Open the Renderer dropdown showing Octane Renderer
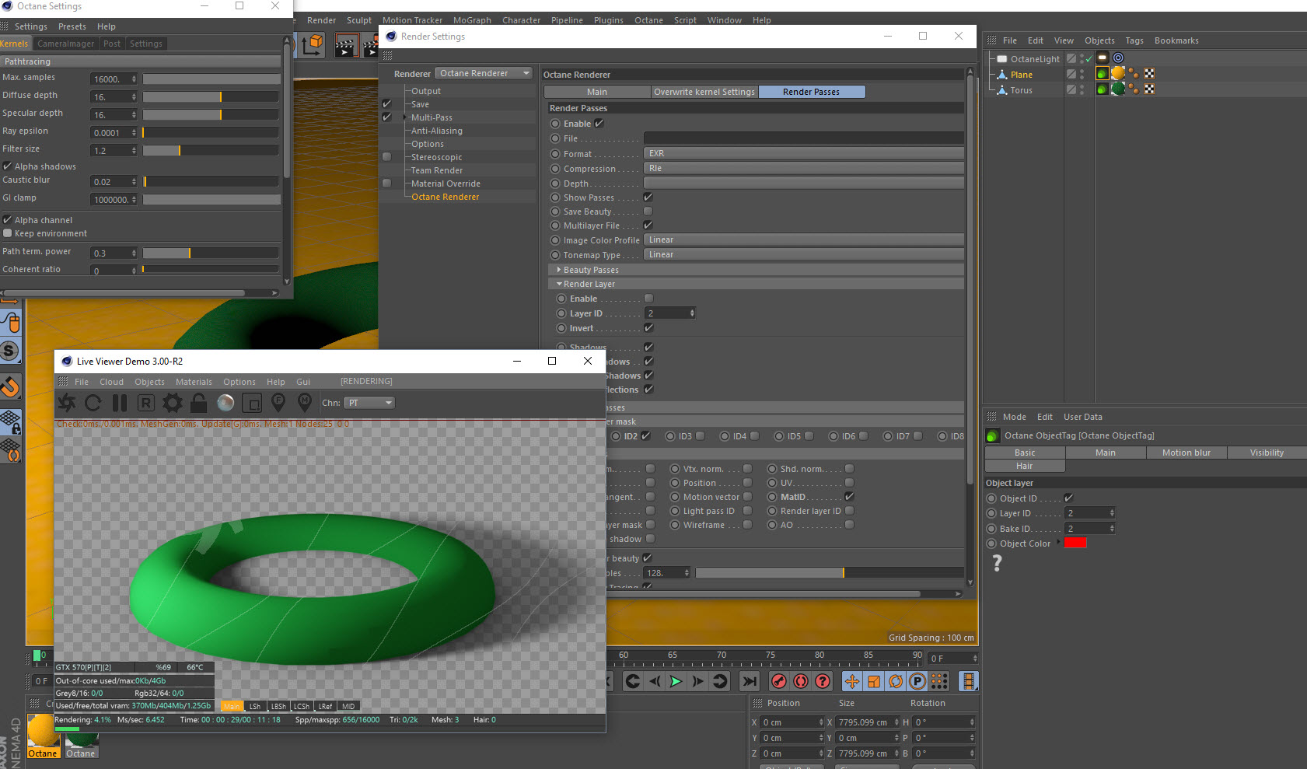This screenshot has height=769, width=1307. [484, 73]
